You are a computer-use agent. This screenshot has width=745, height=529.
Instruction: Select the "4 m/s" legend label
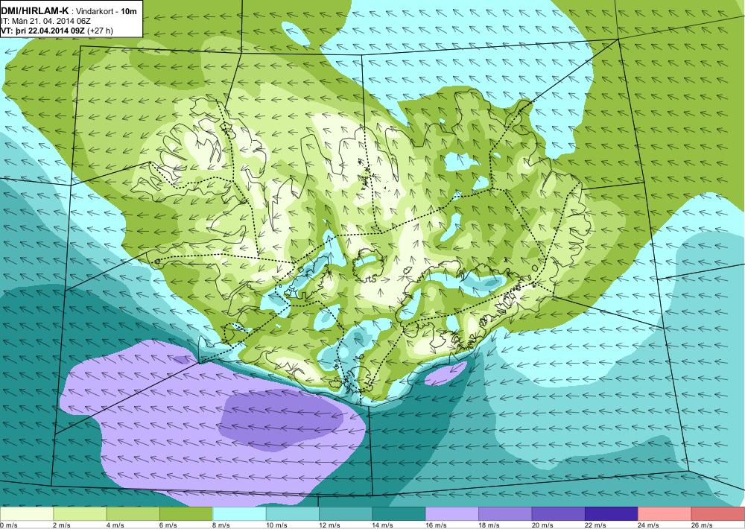tap(115, 525)
